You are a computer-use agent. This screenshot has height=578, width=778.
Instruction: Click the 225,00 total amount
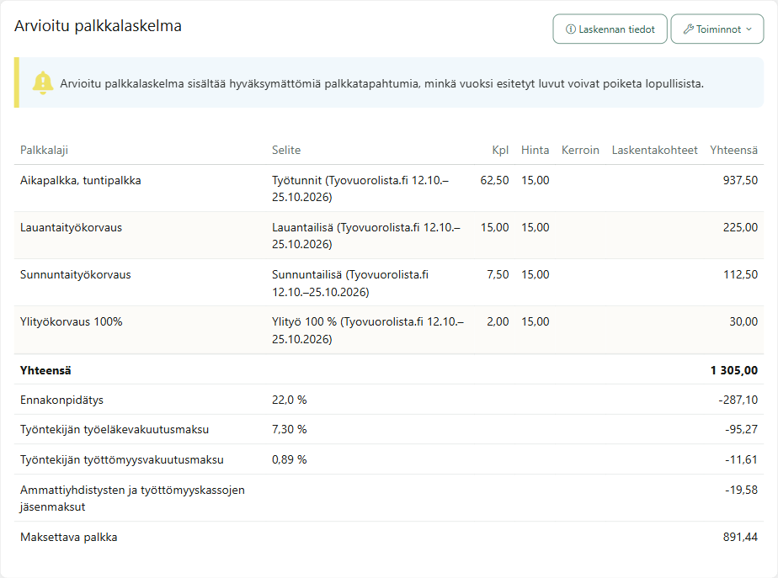point(740,227)
